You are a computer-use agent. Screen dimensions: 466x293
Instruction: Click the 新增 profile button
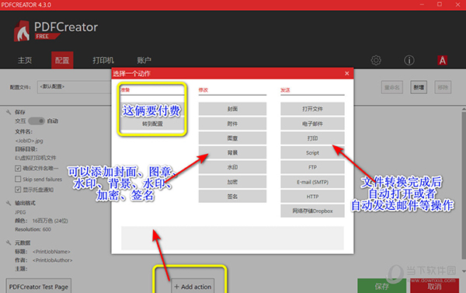click(x=419, y=87)
